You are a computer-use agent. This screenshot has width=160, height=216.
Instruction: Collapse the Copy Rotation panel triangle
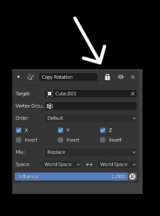click(18, 77)
